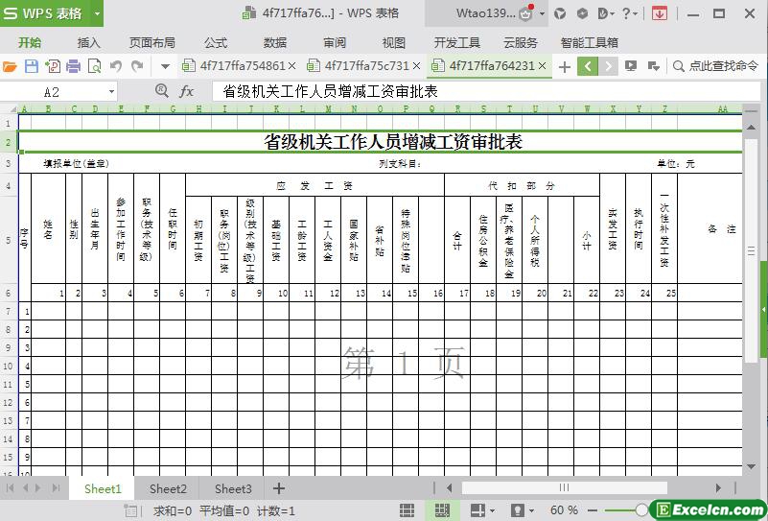Select the Sheet2 tab
The width and height of the screenshot is (768, 521).
(168, 488)
